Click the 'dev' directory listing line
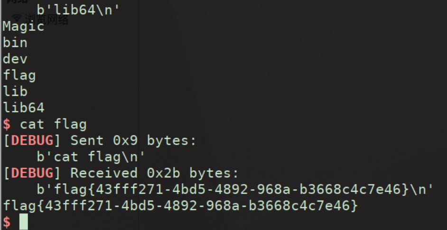Viewport: 447px width, 230px height. click(15, 59)
